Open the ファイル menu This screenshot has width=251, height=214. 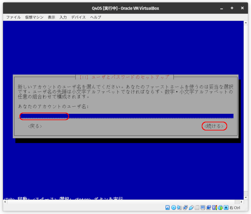pyautogui.click(x=13, y=17)
